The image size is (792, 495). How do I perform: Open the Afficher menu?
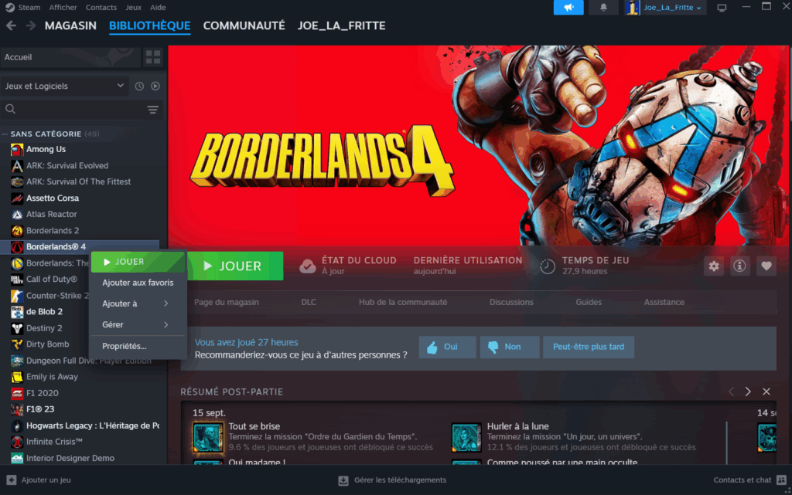(63, 8)
